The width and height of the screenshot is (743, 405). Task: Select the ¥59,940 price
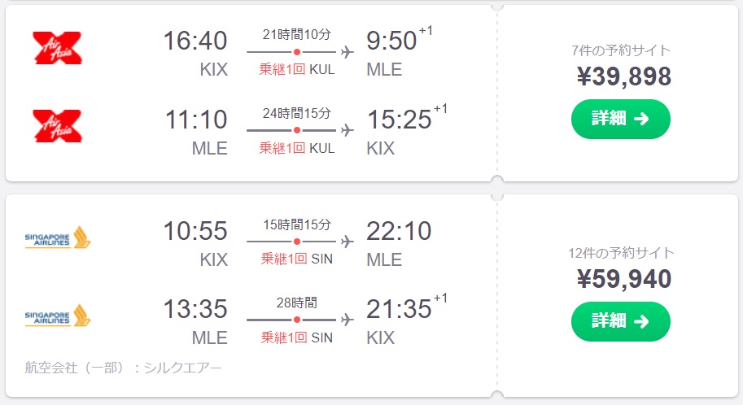click(624, 278)
